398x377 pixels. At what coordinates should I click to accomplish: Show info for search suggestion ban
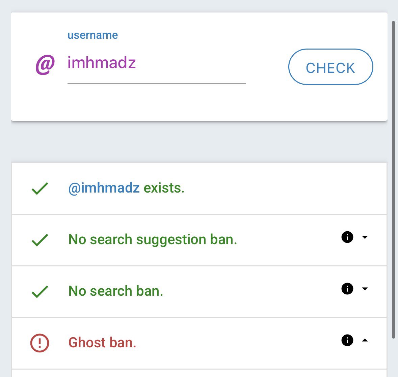(x=347, y=237)
